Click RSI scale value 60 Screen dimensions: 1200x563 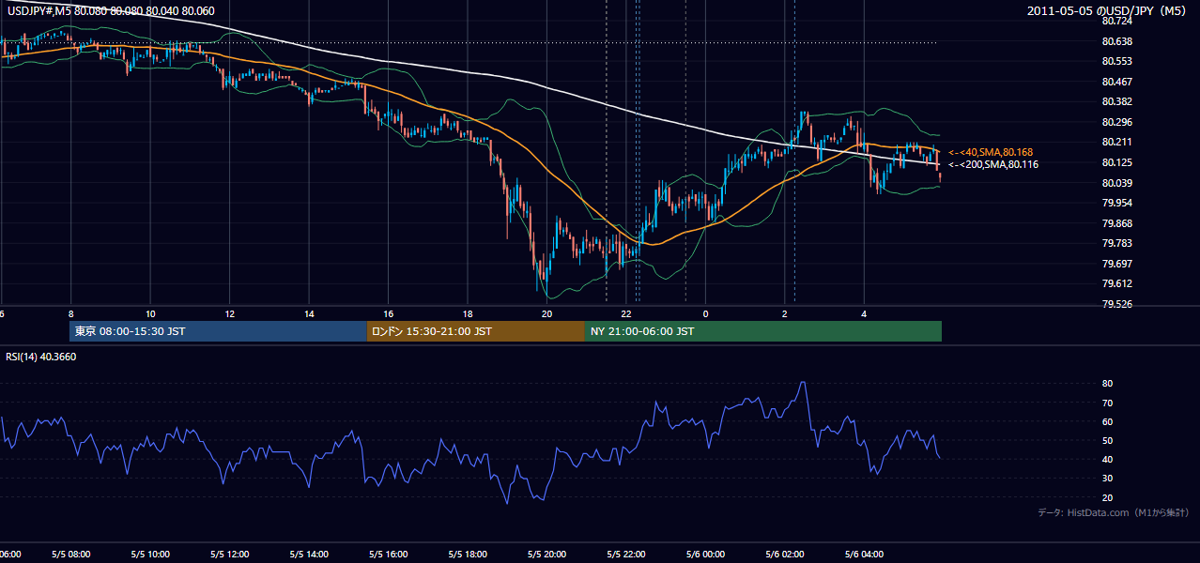tap(1107, 421)
